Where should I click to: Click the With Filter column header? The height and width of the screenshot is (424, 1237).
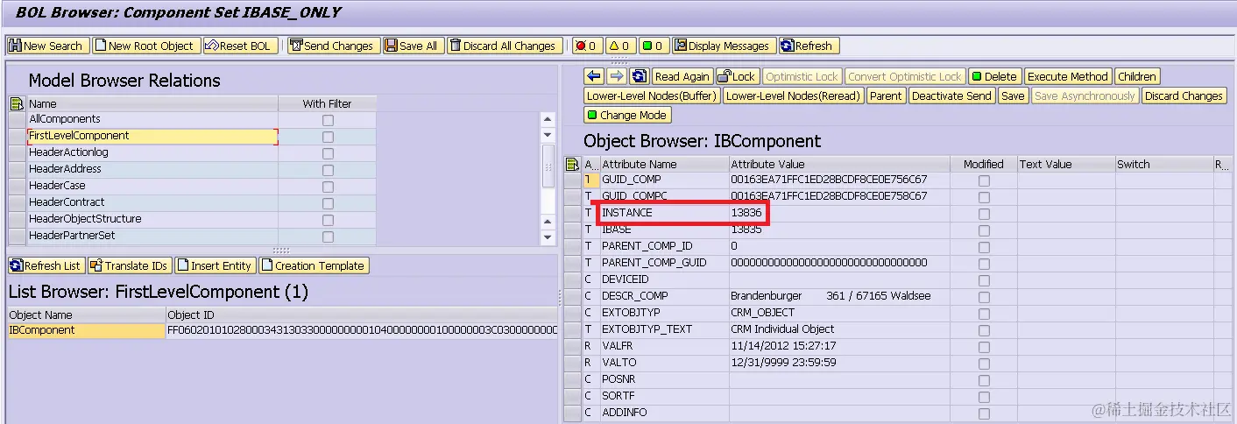328,103
